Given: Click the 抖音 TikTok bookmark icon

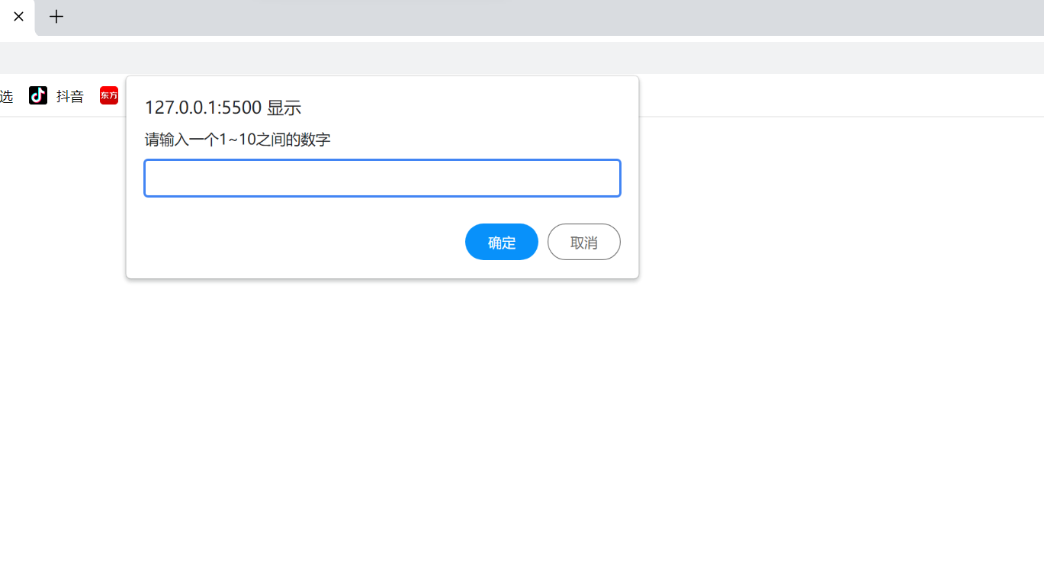Looking at the screenshot, I should point(38,95).
